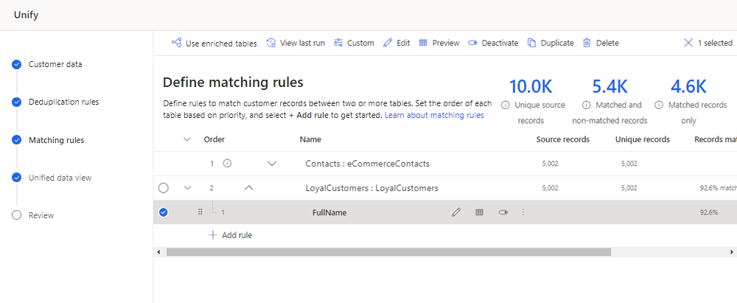Click the scrollbar left arrow

[x=158, y=252]
